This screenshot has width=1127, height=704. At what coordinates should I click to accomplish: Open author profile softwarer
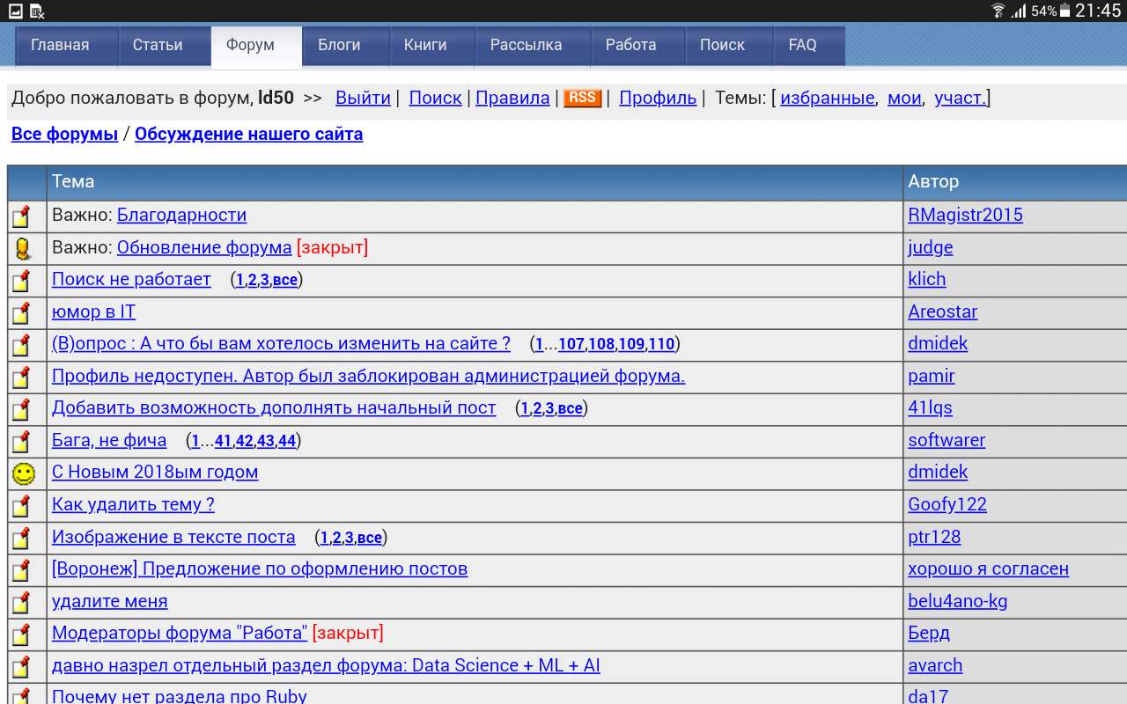tap(947, 440)
